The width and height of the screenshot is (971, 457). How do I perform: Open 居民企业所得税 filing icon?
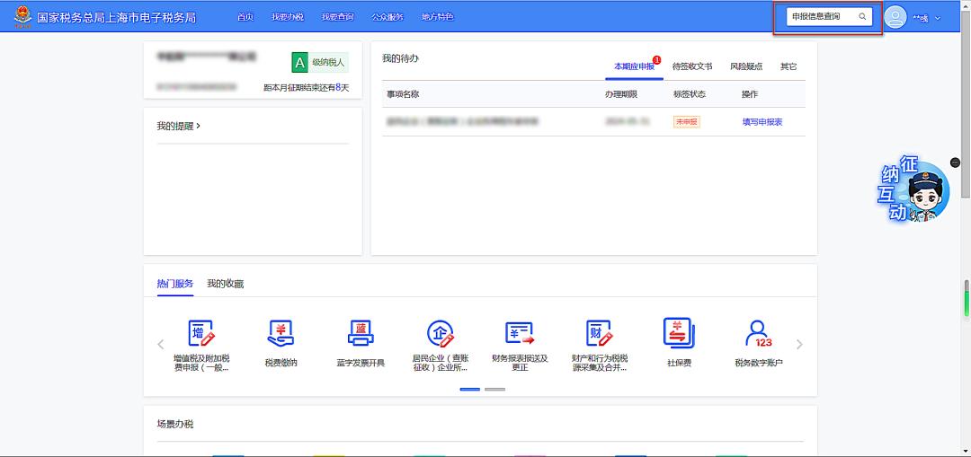pyautogui.click(x=440, y=334)
